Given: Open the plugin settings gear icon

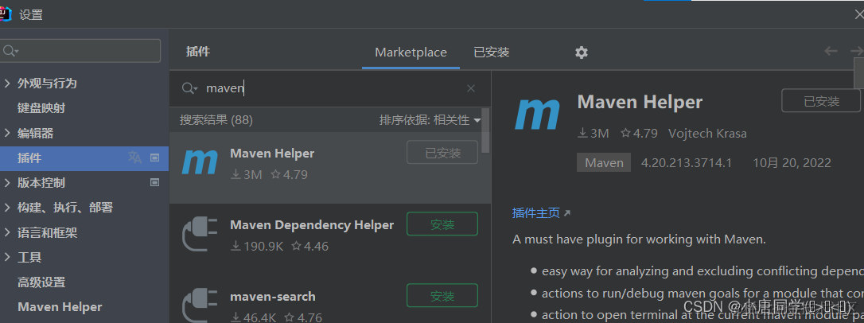Looking at the screenshot, I should coord(582,53).
